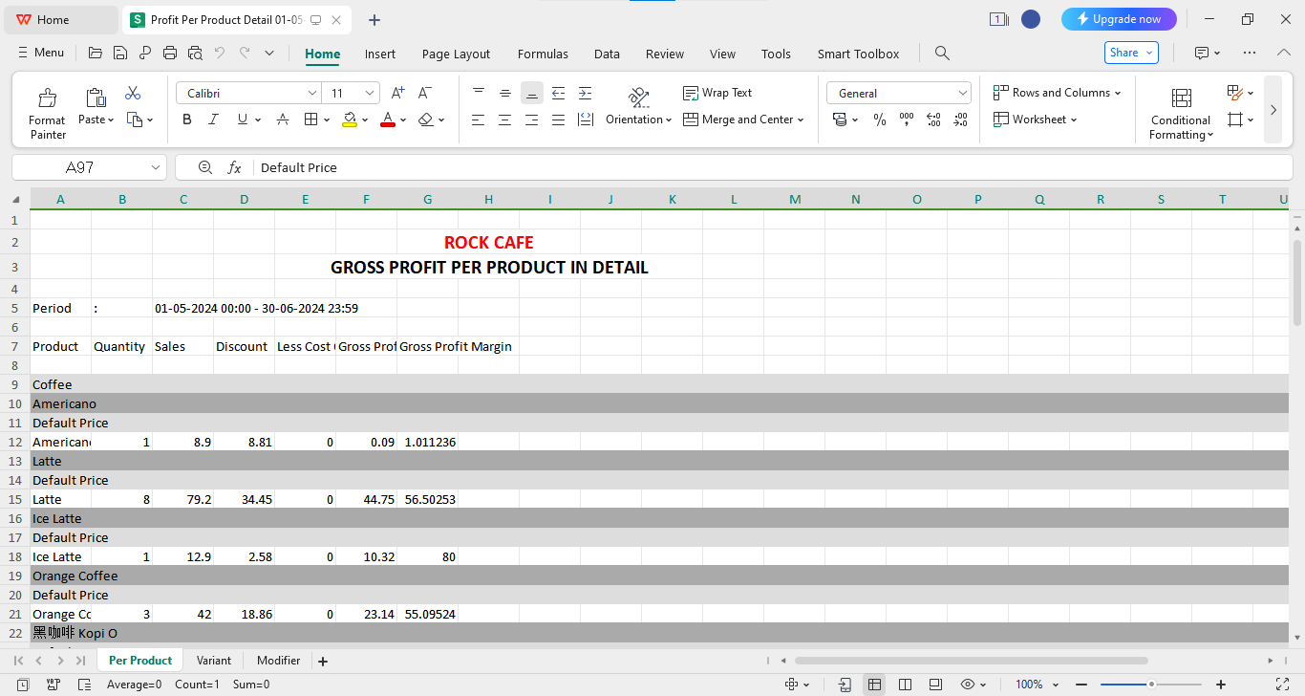Click the Print icon
The width and height of the screenshot is (1305, 696).
tap(170, 54)
